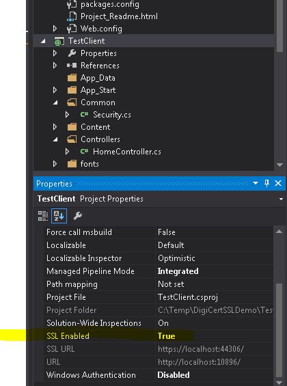The height and width of the screenshot is (386, 287).
Task: Click the Security.cs C# file icon
Action: click(84, 115)
